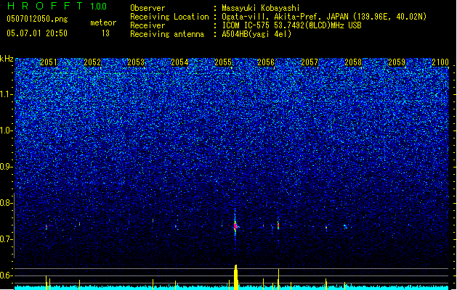Select the version number 1.0.0

99,7
